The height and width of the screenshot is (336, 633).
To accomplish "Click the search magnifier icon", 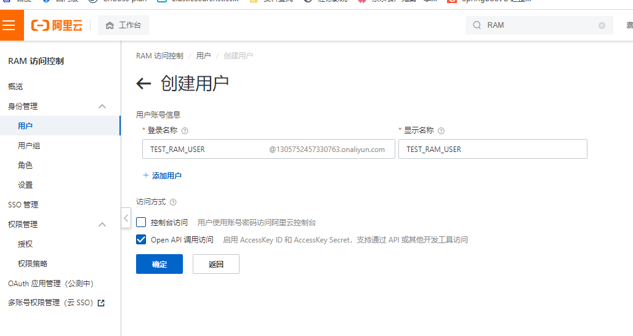I will pyautogui.click(x=477, y=25).
